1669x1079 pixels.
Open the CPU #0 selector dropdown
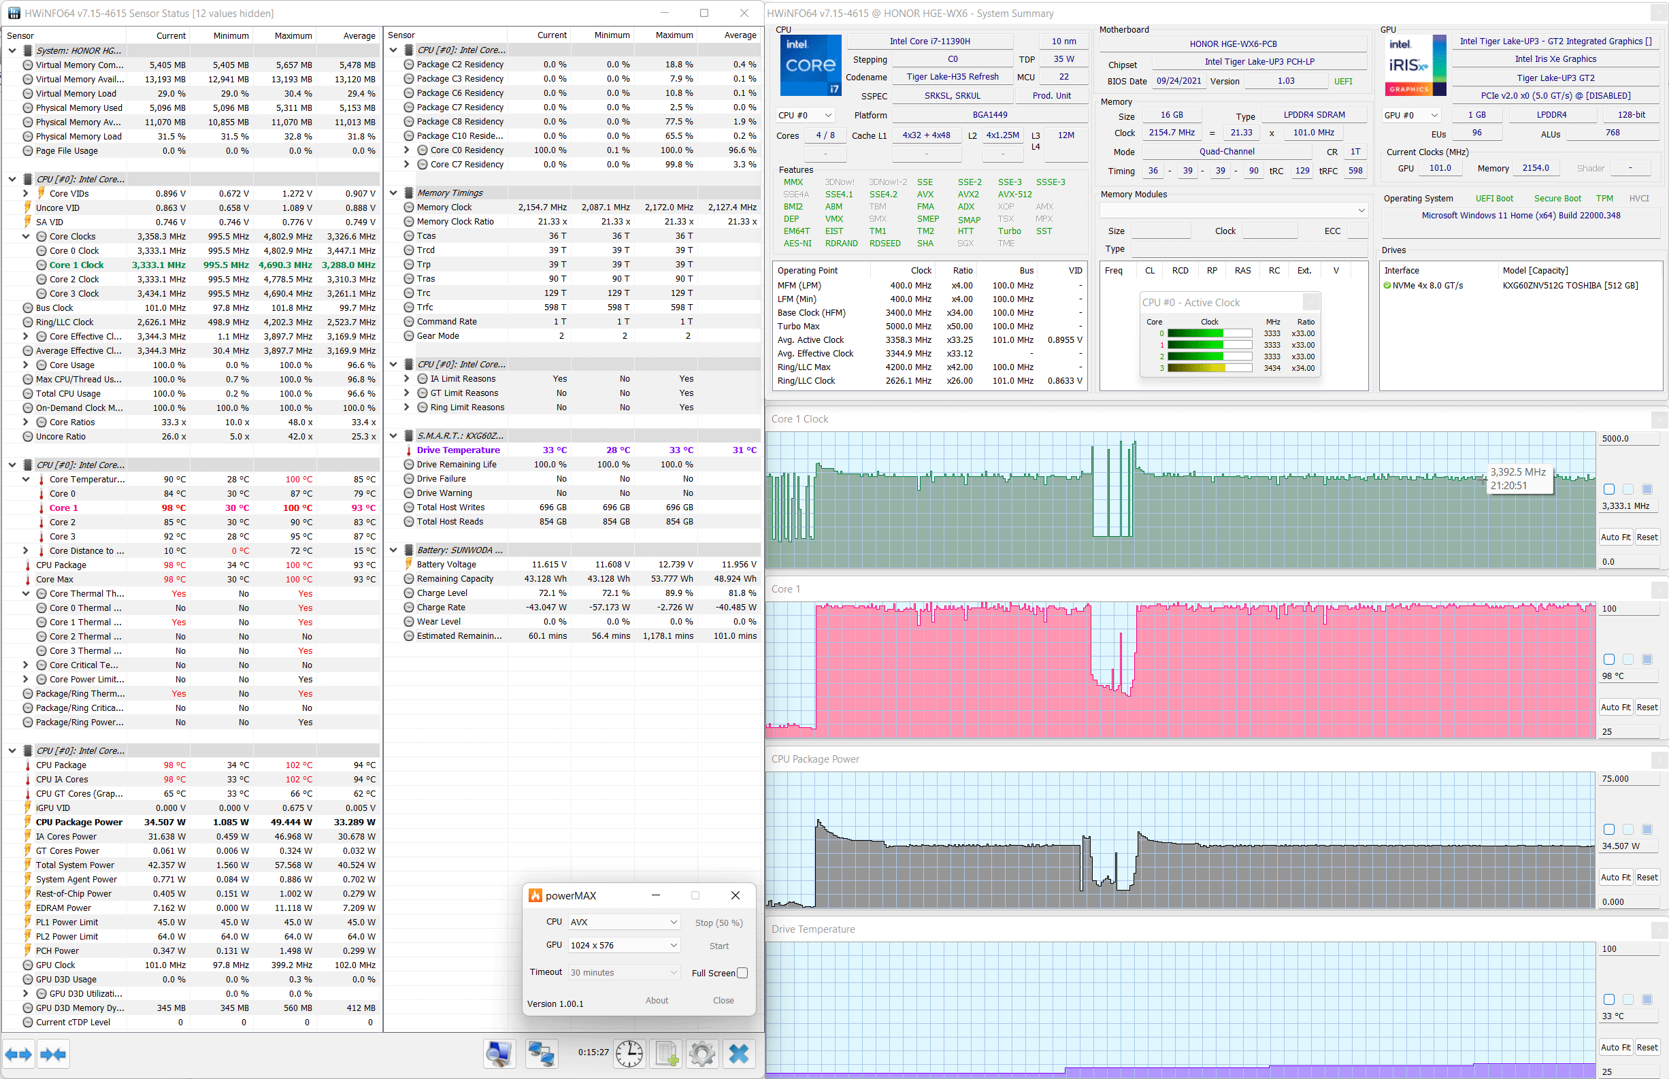click(x=805, y=115)
